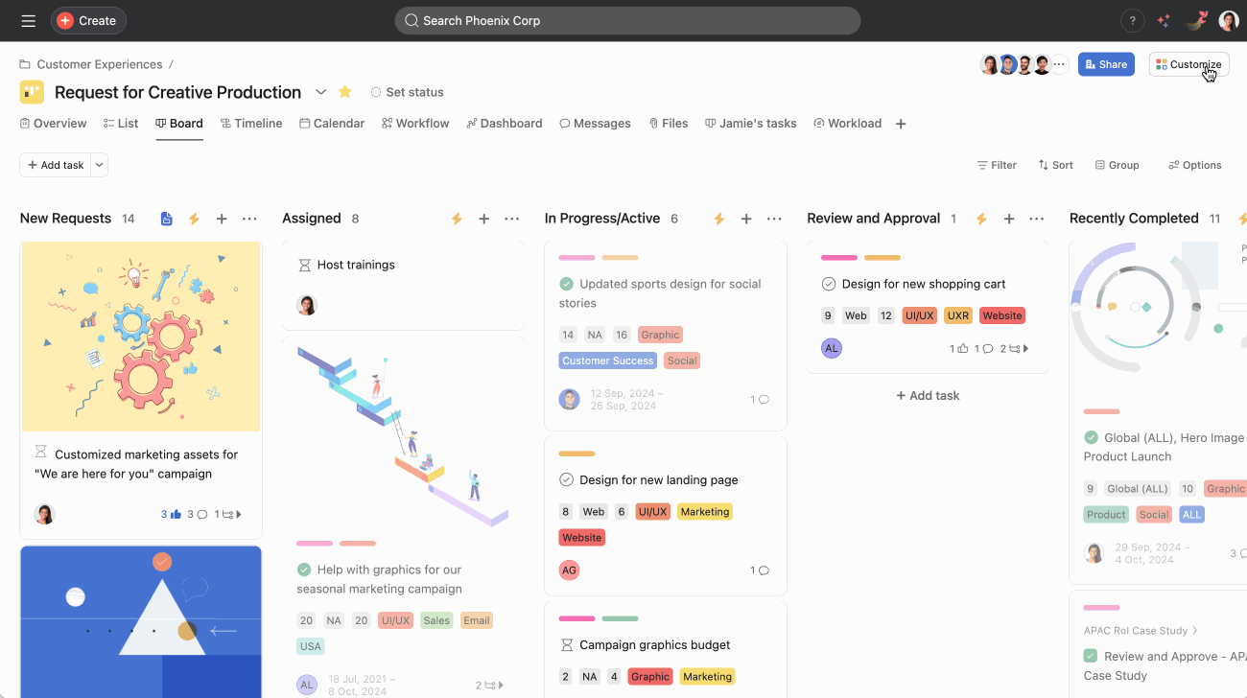Open your profile avatar in the top bar
Image resolution: width=1247 pixels, height=698 pixels.
coord(1229,20)
